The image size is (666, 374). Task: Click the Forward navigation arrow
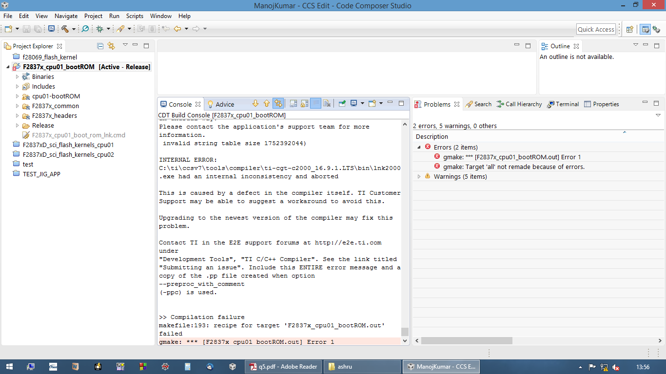click(196, 29)
